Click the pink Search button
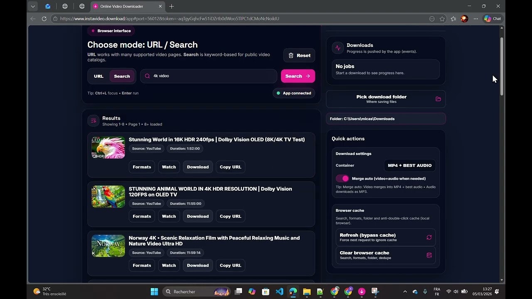Viewport: 532px width, 299px height. pos(298,76)
